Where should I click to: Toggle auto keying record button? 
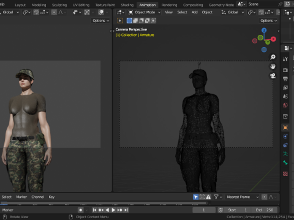[x=81, y=210]
